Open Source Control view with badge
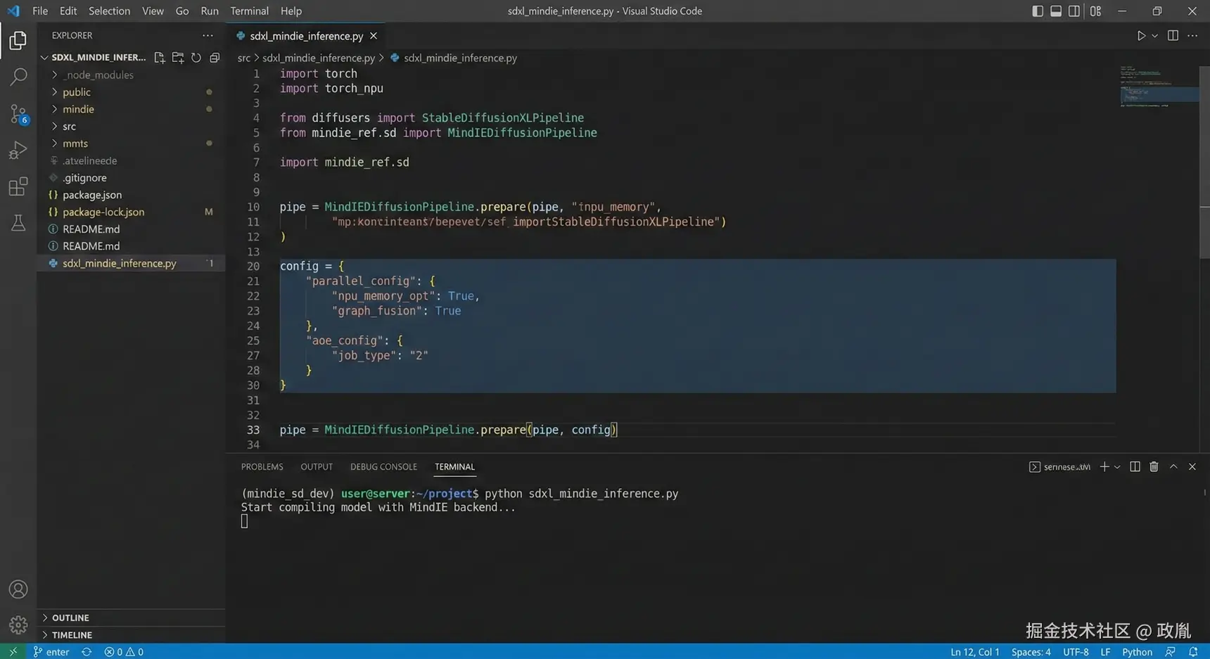The height and width of the screenshot is (659, 1210). [x=18, y=114]
